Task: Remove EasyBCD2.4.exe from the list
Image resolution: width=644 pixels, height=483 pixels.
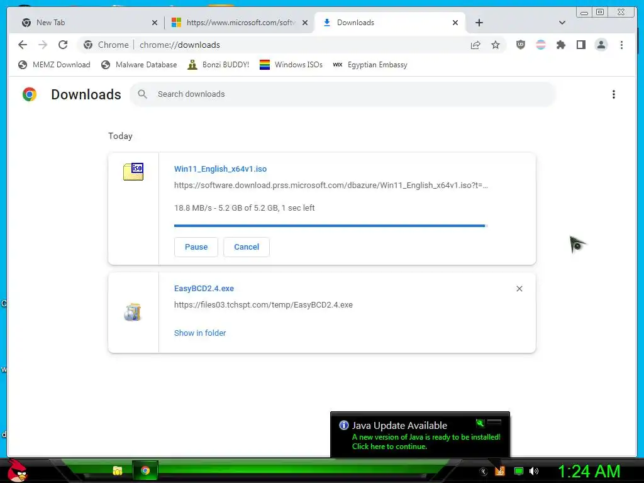Action: pyautogui.click(x=519, y=289)
